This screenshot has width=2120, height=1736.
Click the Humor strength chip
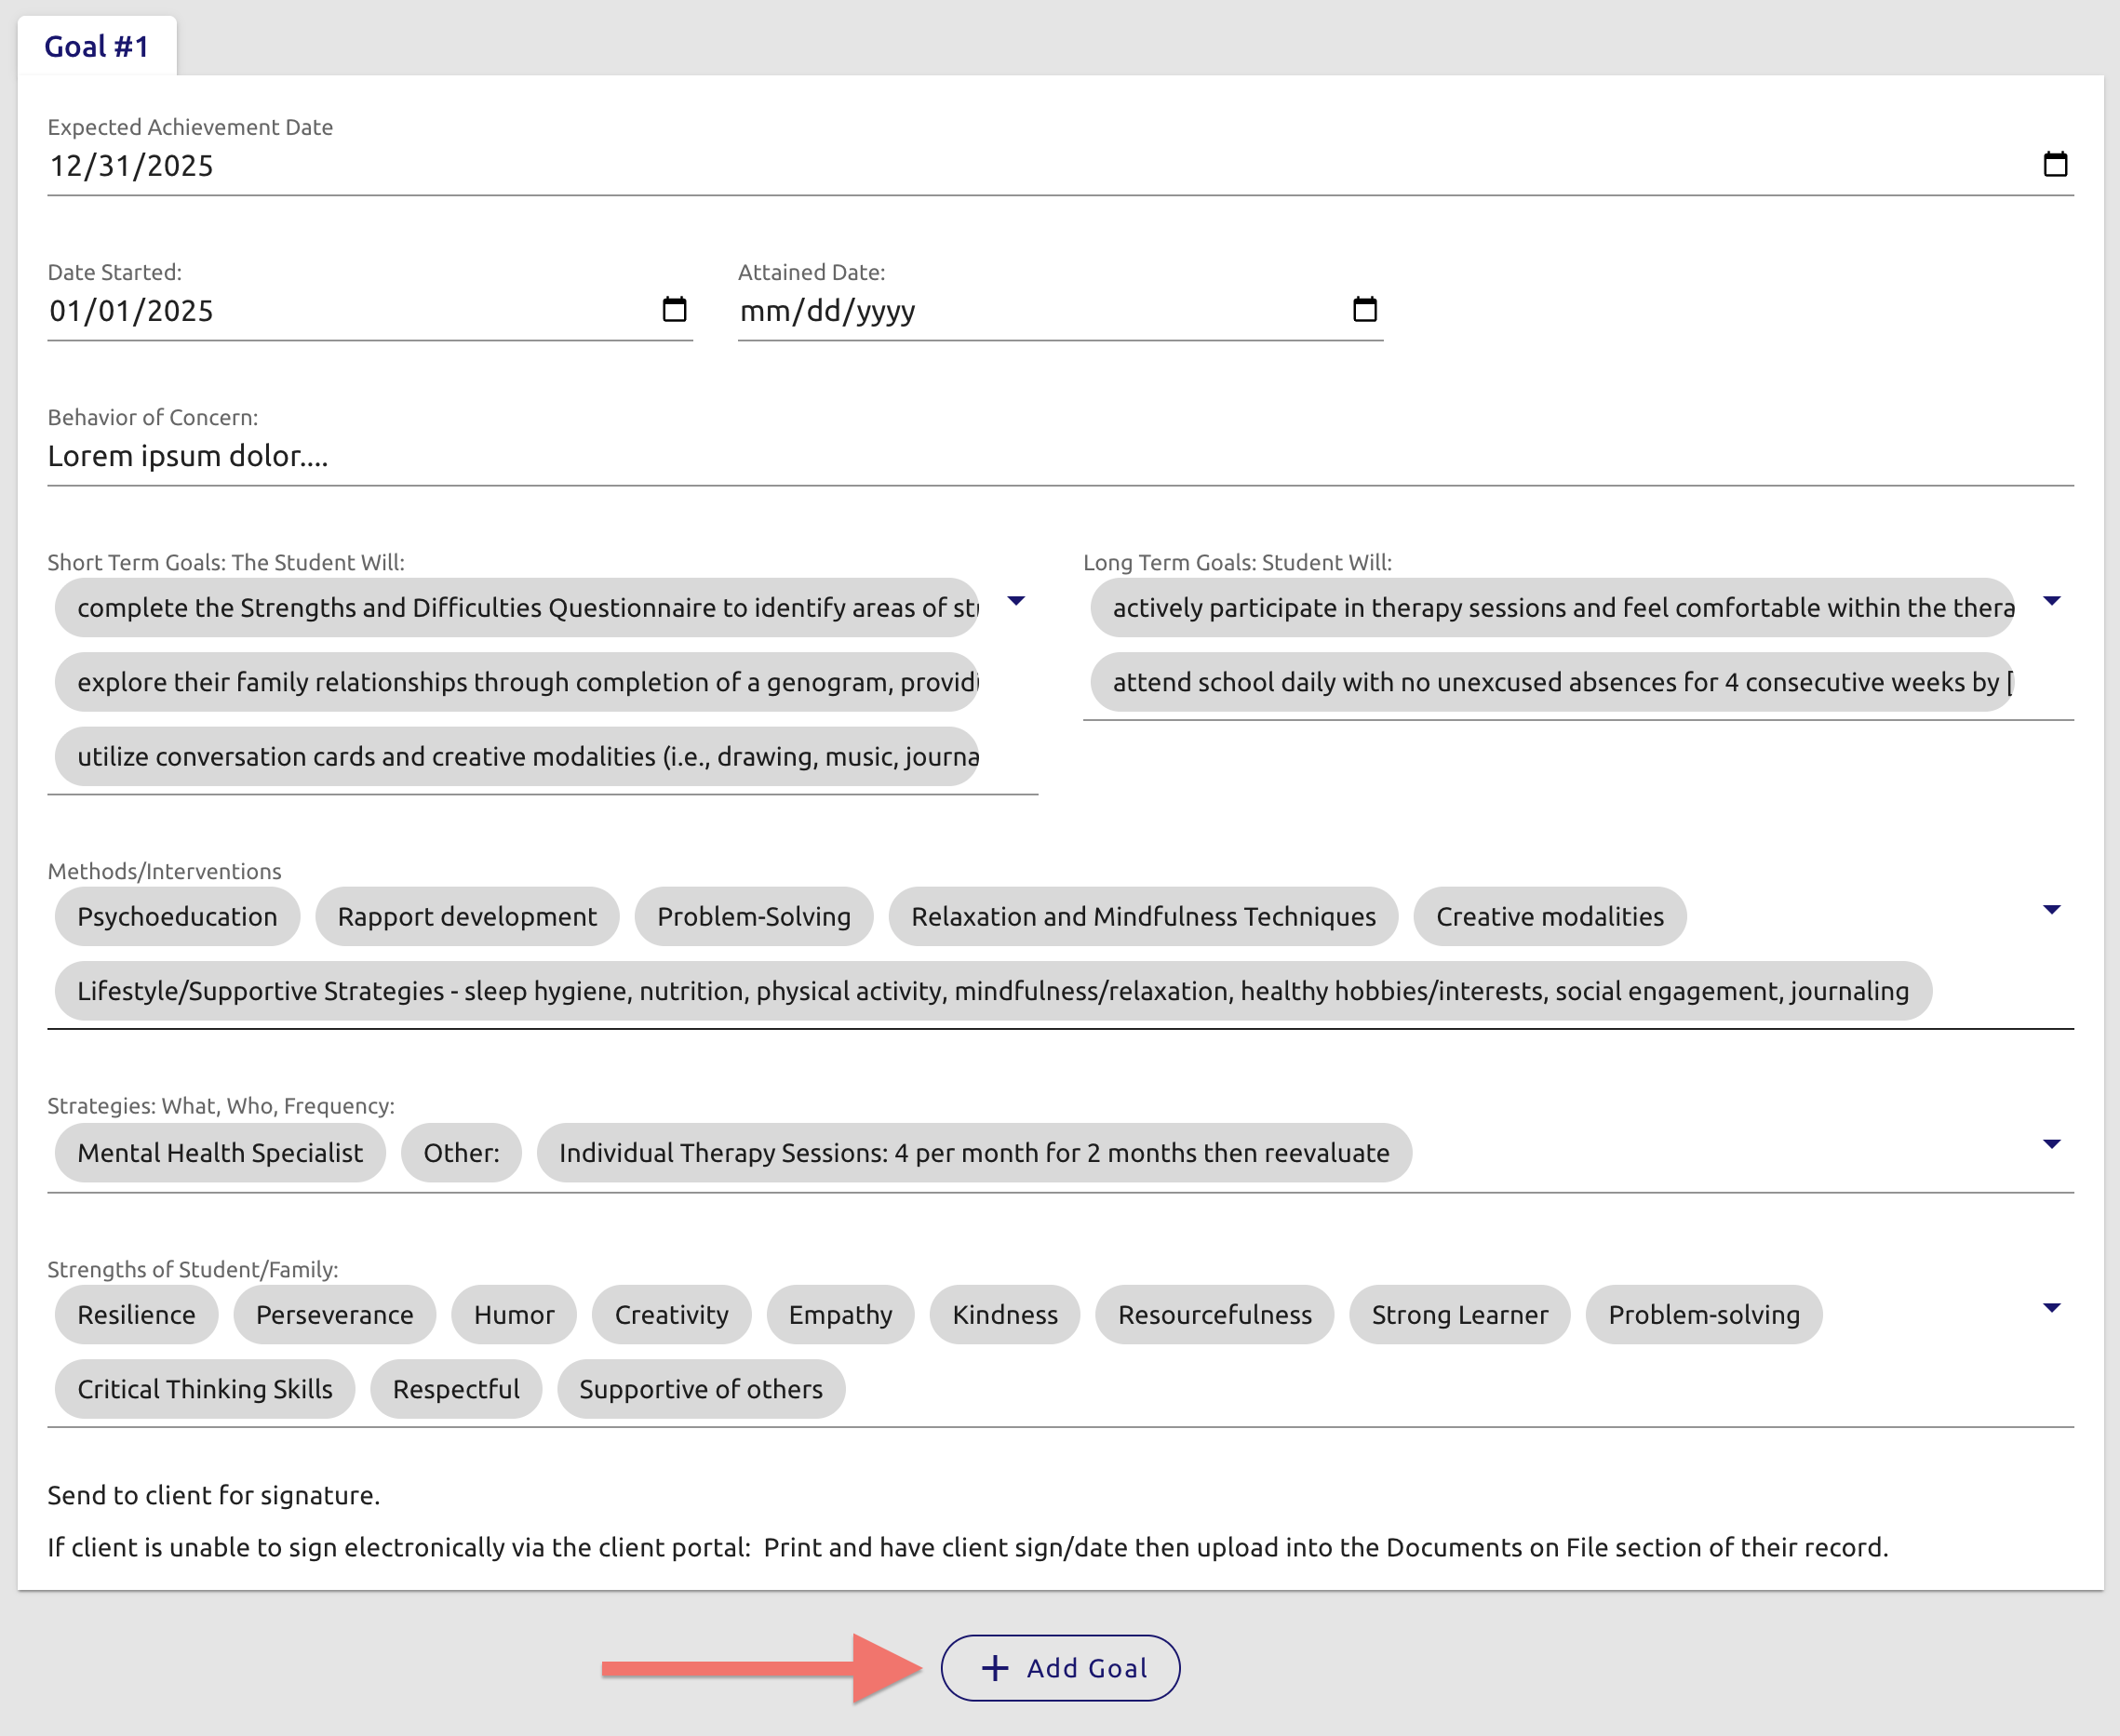(515, 1314)
